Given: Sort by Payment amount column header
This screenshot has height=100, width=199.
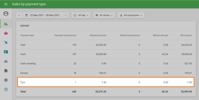Looking at the screenshot, I should [x=98, y=35].
